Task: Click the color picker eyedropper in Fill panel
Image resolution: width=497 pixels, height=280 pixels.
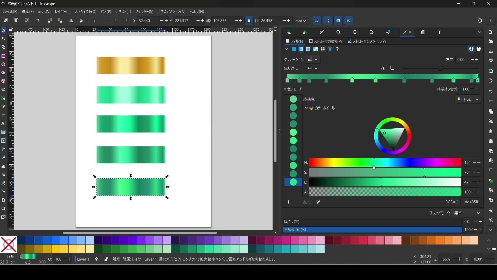Action: point(318,202)
